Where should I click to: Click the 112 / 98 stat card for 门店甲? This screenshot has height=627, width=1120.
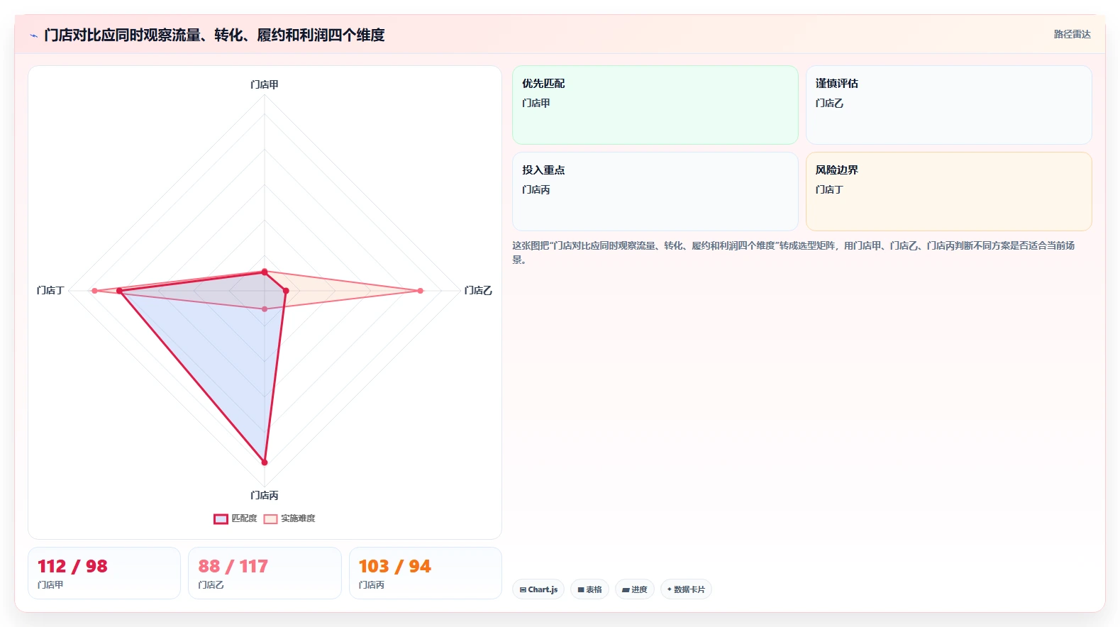(104, 573)
